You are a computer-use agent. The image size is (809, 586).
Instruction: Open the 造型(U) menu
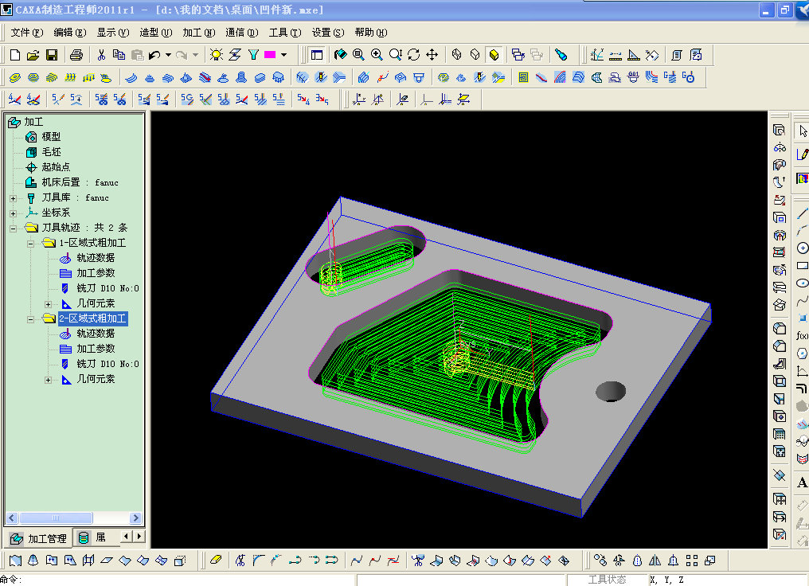click(x=155, y=33)
